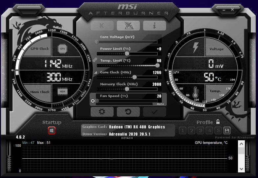Open the Kombustor stress test button
The height and width of the screenshot is (178, 258).
coord(102,26)
